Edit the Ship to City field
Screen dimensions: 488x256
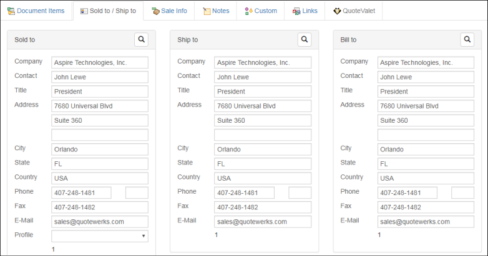263,149
